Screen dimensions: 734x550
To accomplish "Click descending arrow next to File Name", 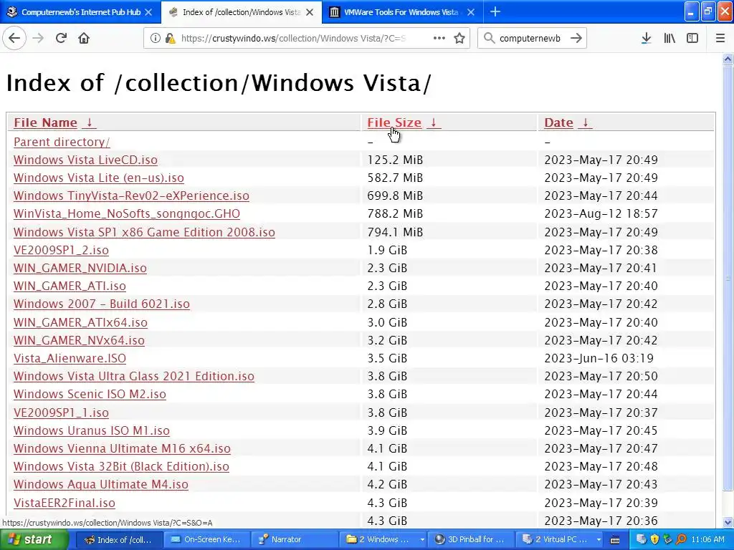I will [90, 122].
